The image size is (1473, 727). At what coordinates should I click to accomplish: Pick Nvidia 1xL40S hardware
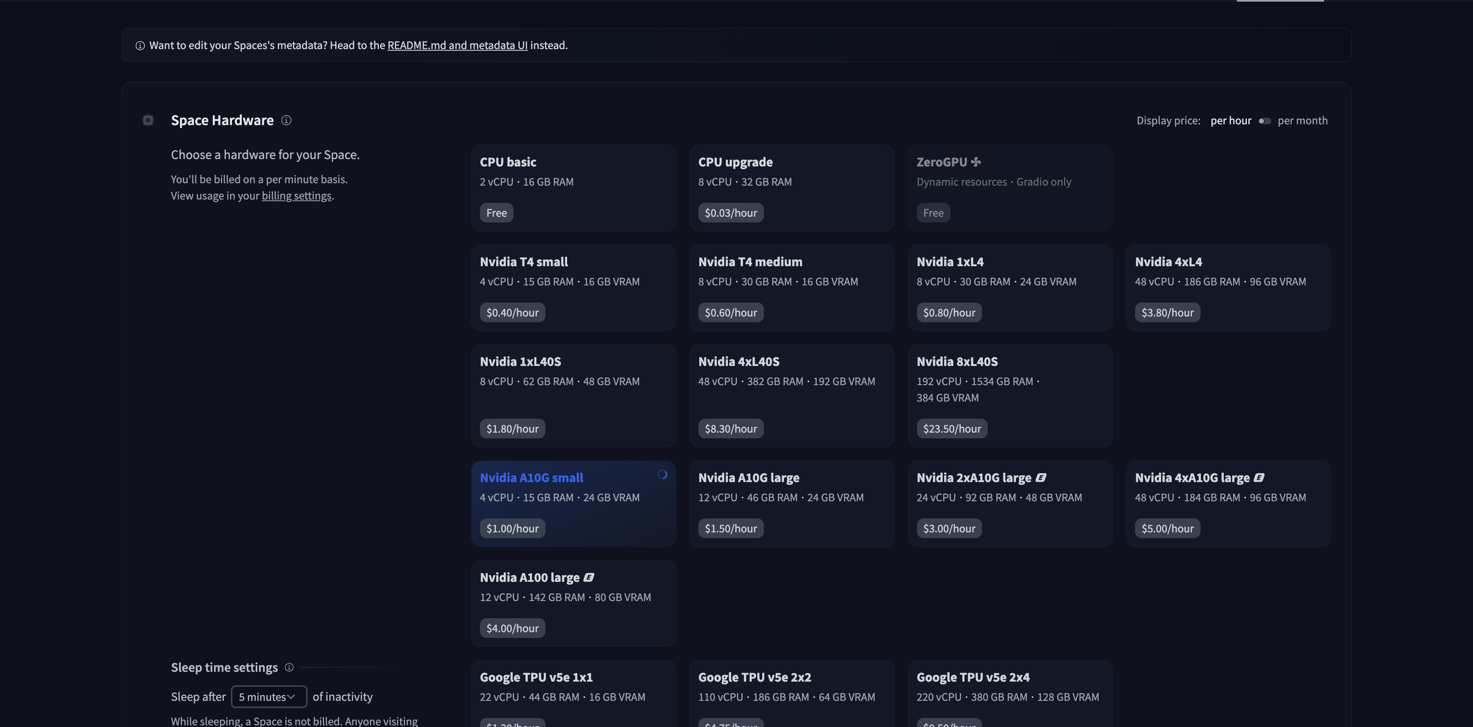tap(574, 395)
